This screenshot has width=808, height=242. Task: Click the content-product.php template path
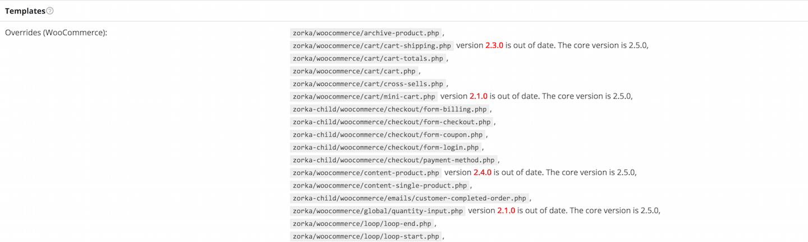click(x=366, y=173)
